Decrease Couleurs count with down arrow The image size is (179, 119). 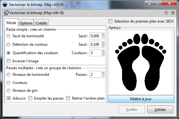[x=103, y=54]
